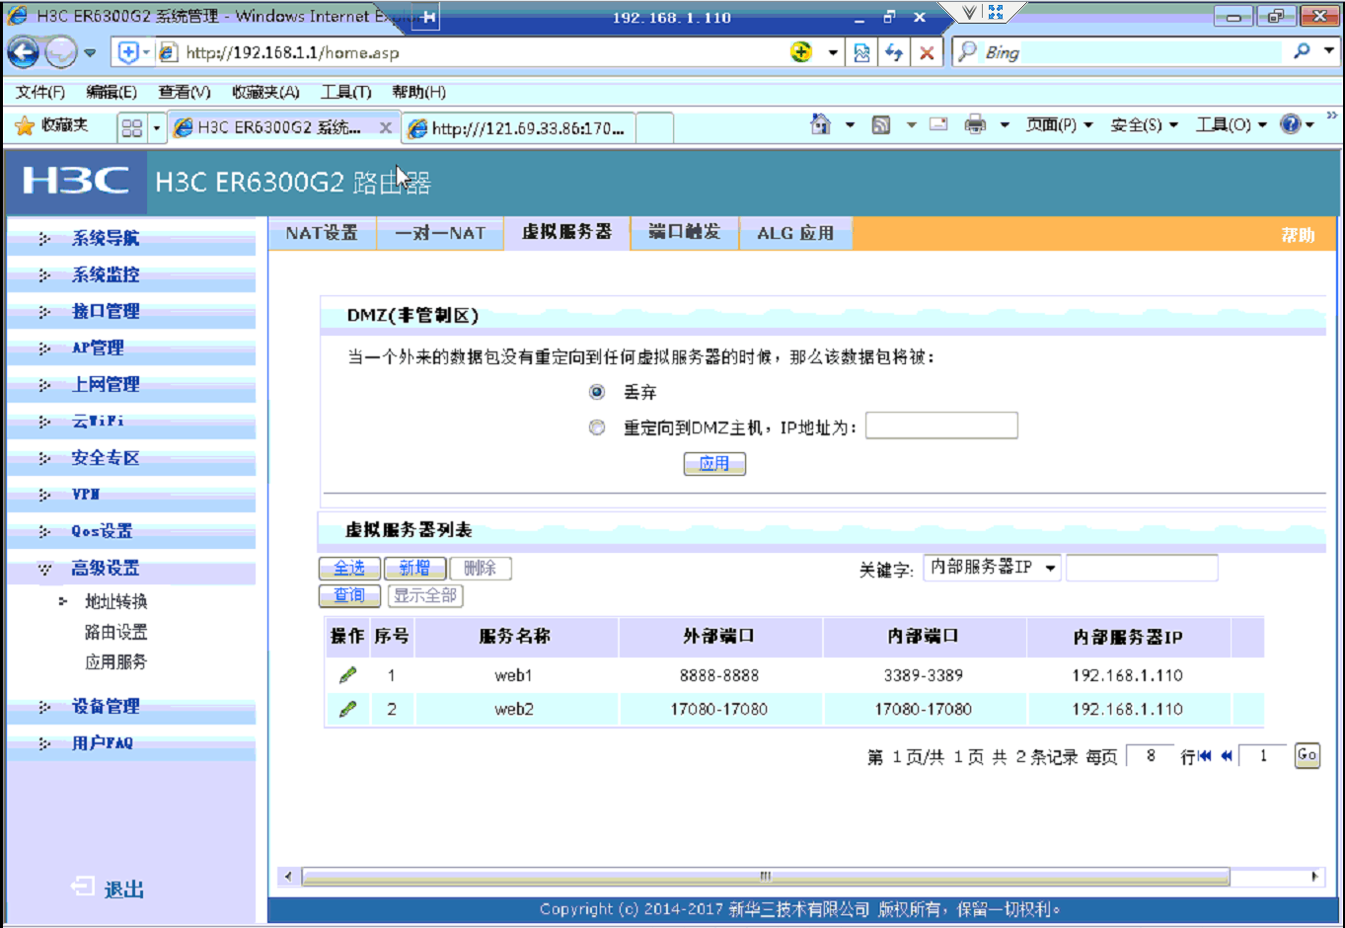
Task: Expand the 接口管理 sidebar section
Action: tap(105, 311)
